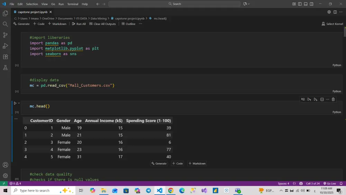Open errors and warnings count in status bar

(x=15, y=184)
